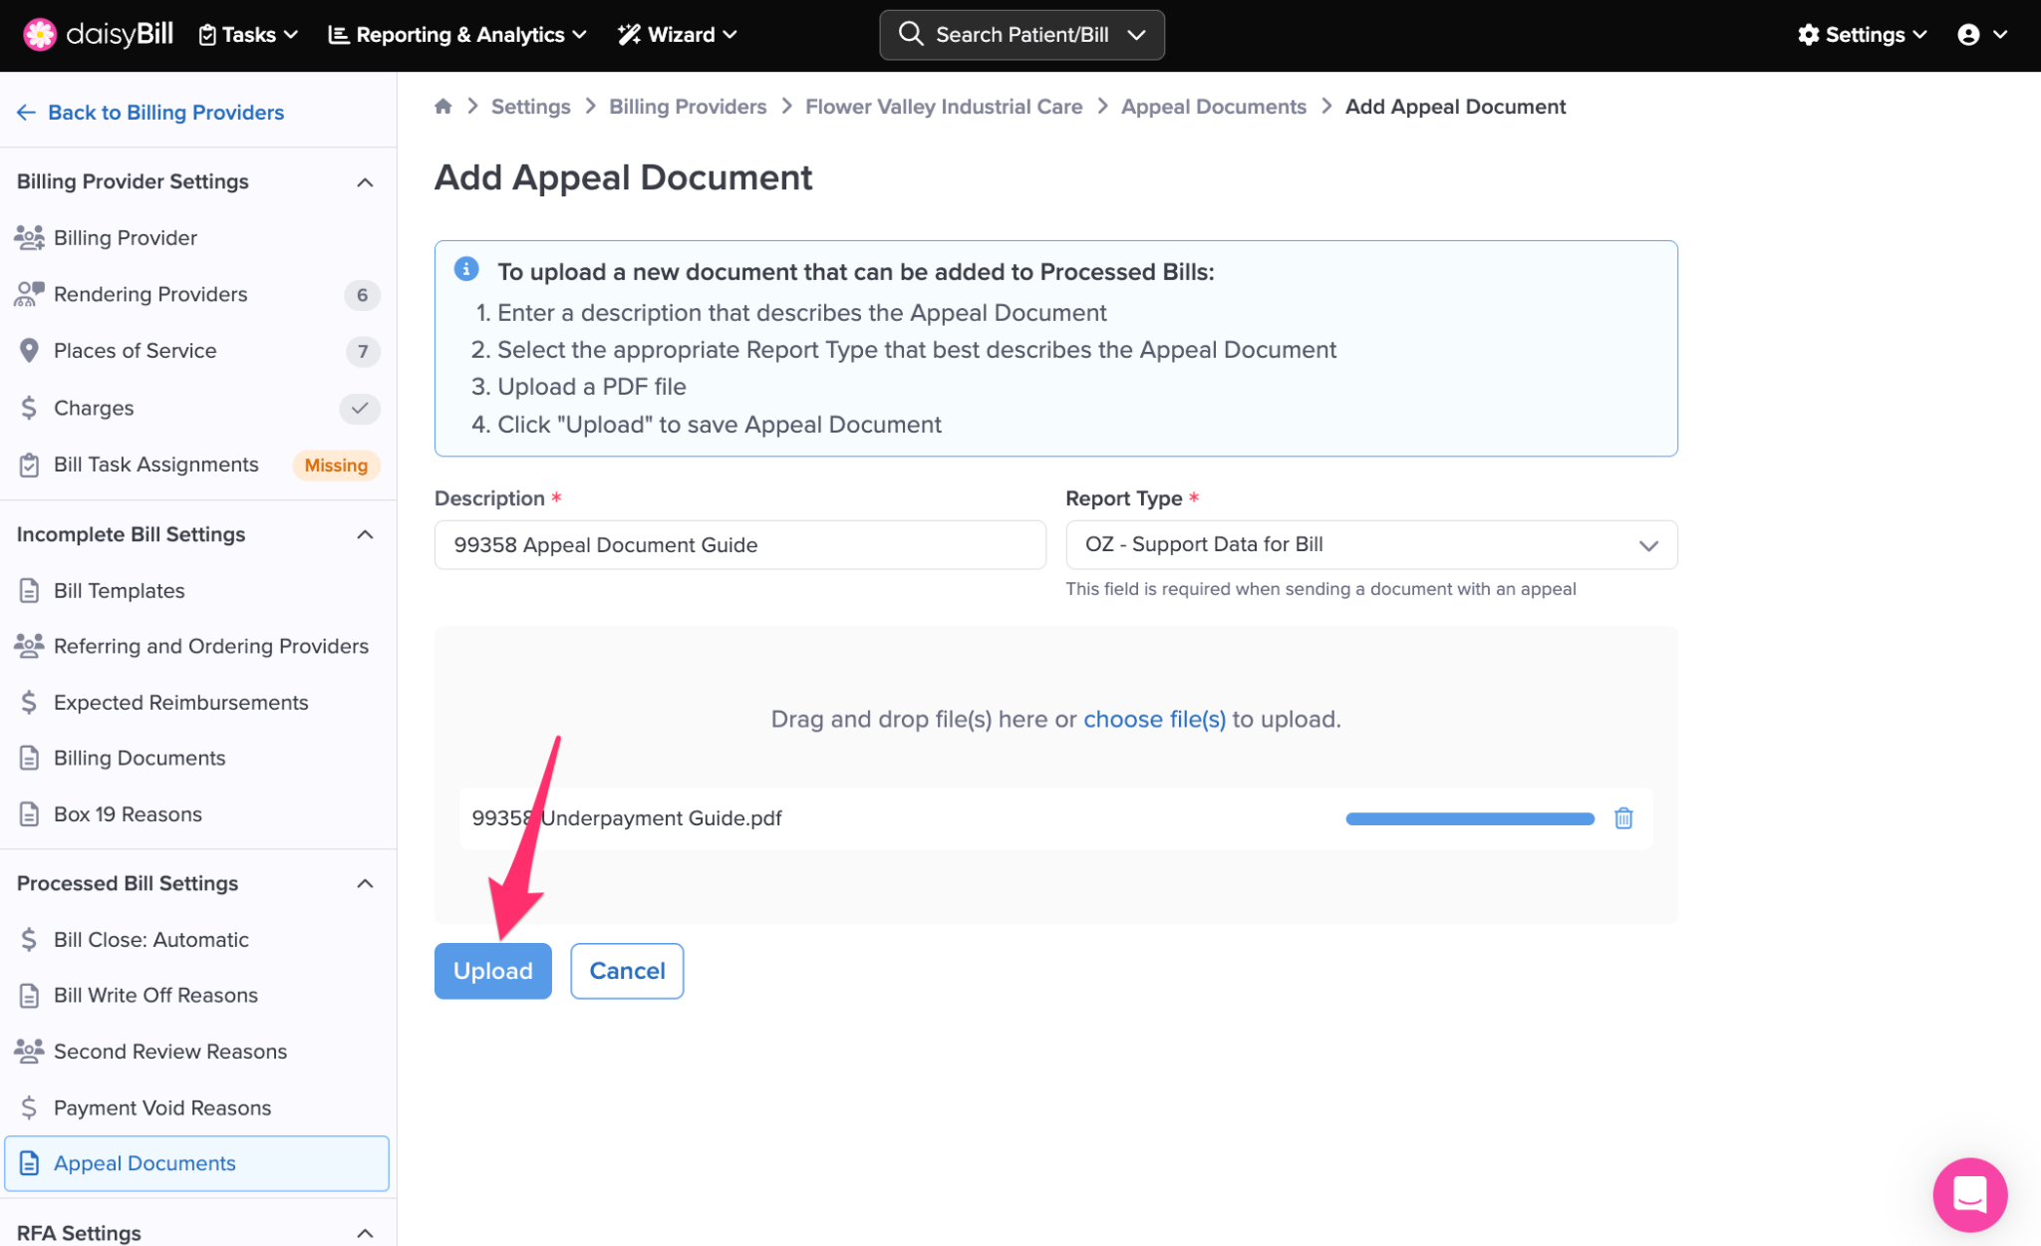Image resolution: width=2041 pixels, height=1246 pixels.
Task: Click the Places of Service pin icon
Action: click(29, 351)
